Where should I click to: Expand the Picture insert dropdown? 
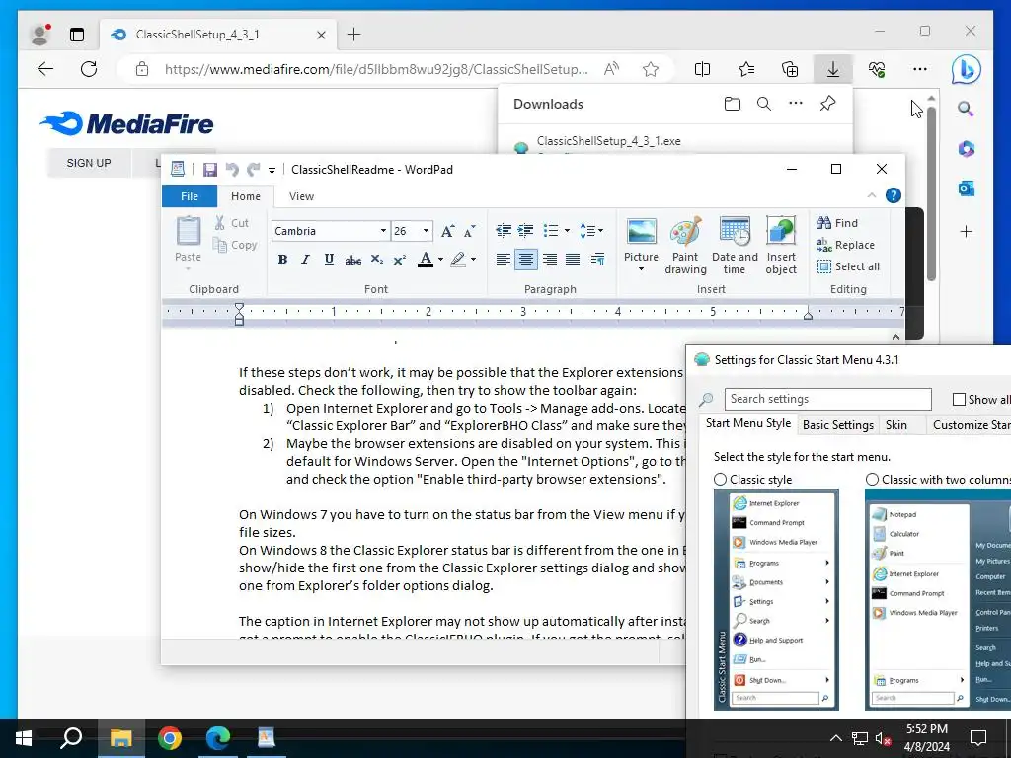point(641,269)
